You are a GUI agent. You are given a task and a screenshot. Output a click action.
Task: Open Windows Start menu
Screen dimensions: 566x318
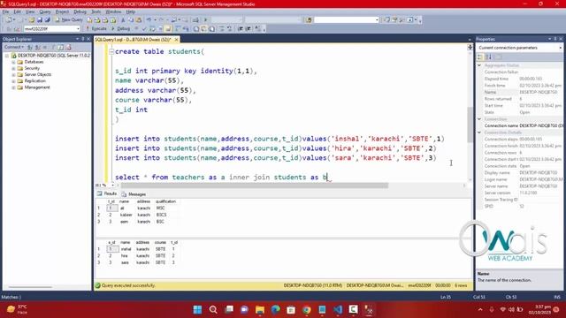(197, 310)
